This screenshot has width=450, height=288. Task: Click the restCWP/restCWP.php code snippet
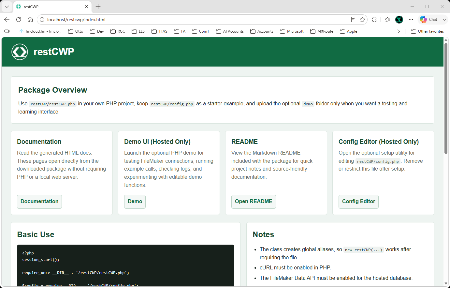pos(53,104)
